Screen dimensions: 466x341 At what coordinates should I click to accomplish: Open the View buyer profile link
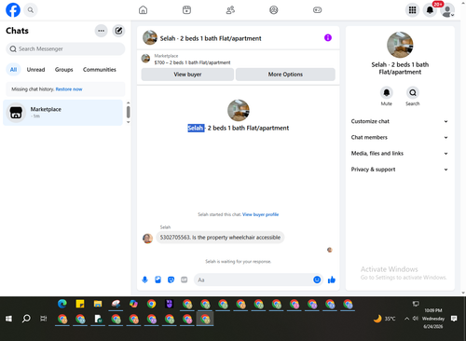[x=260, y=214]
